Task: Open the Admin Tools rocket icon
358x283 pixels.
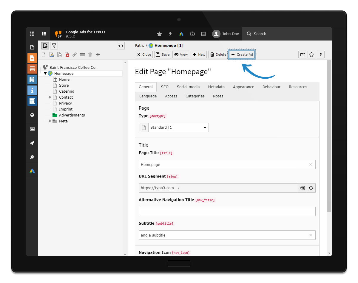Action: tap(32, 143)
